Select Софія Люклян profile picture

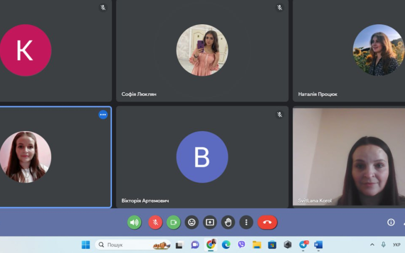point(202,50)
